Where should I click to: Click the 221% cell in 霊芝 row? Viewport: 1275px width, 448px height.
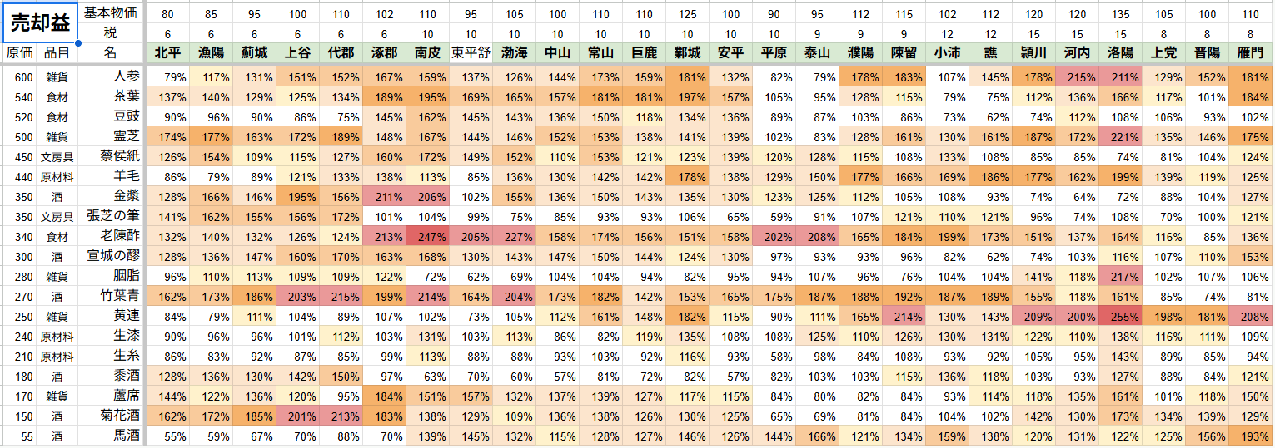1120,136
